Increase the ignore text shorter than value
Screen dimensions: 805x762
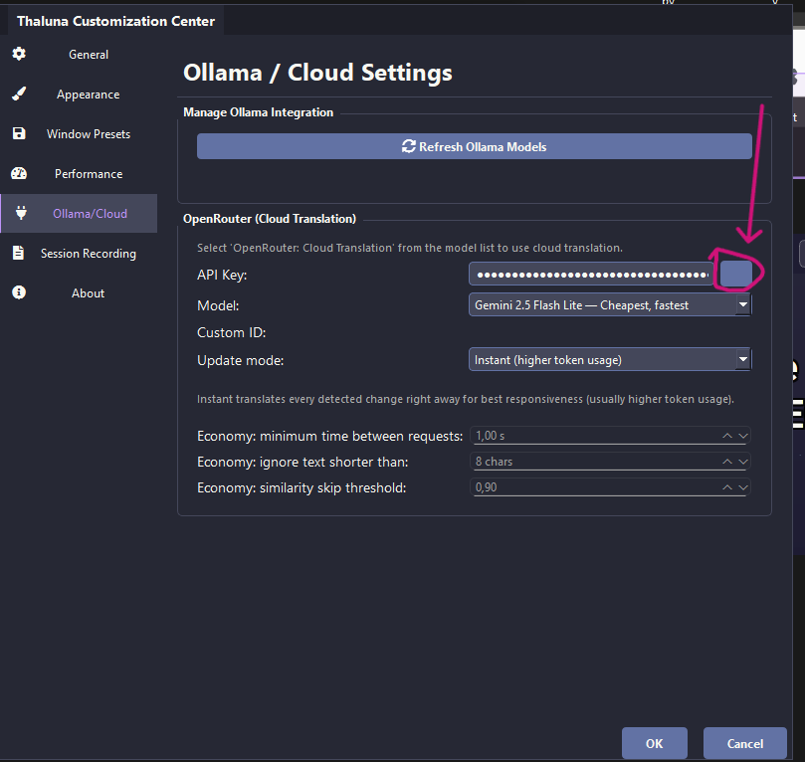click(727, 462)
